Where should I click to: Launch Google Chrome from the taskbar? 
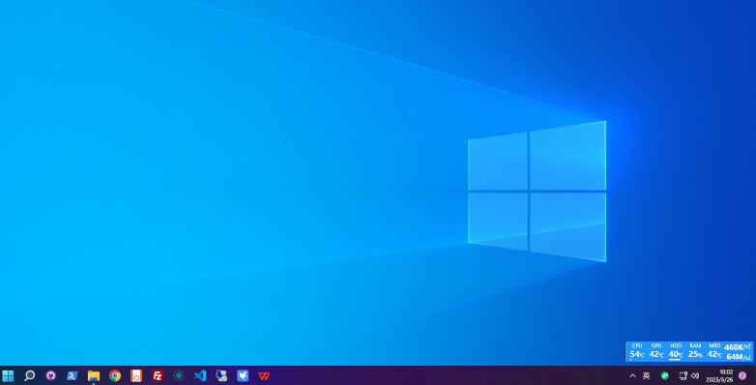click(x=115, y=375)
